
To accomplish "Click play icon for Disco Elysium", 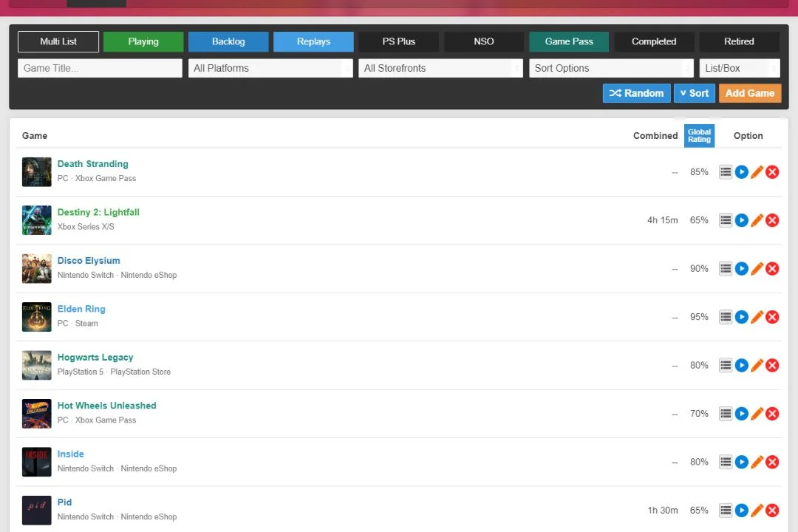I will click(x=742, y=269).
